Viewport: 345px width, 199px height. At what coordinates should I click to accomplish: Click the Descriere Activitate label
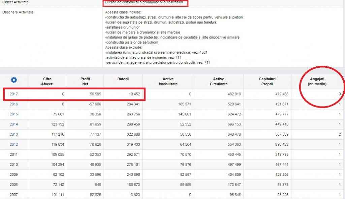coord(18,12)
